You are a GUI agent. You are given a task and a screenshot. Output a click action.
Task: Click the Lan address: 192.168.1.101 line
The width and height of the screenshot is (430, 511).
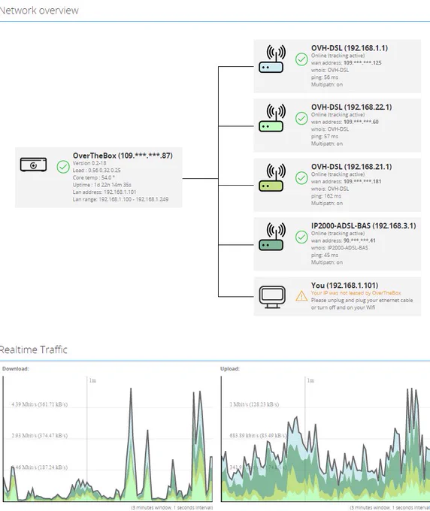pyautogui.click(x=104, y=192)
